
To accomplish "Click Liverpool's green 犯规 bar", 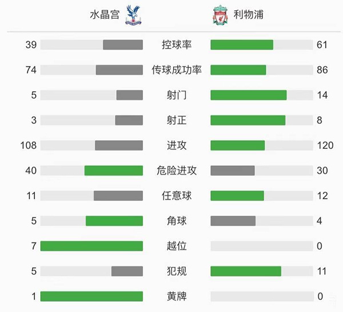I will point(246,271).
